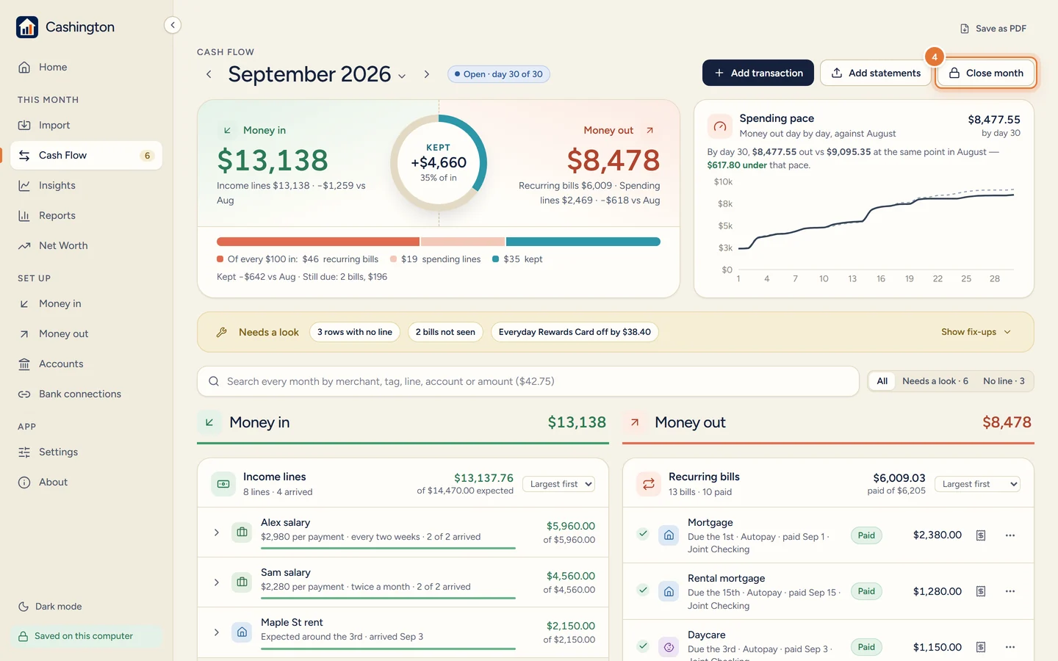The height and width of the screenshot is (661, 1058).
Task: Click the Income lines cash icon
Action: click(x=223, y=484)
